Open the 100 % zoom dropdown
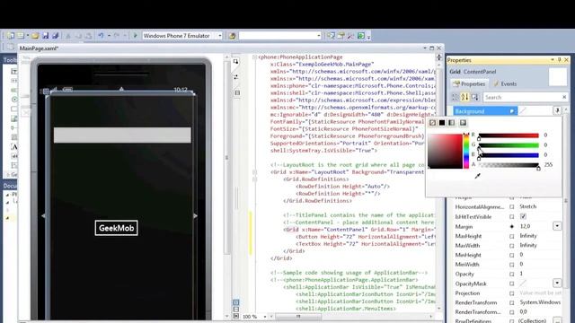The height and width of the screenshot is (323, 575). [x=265, y=317]
